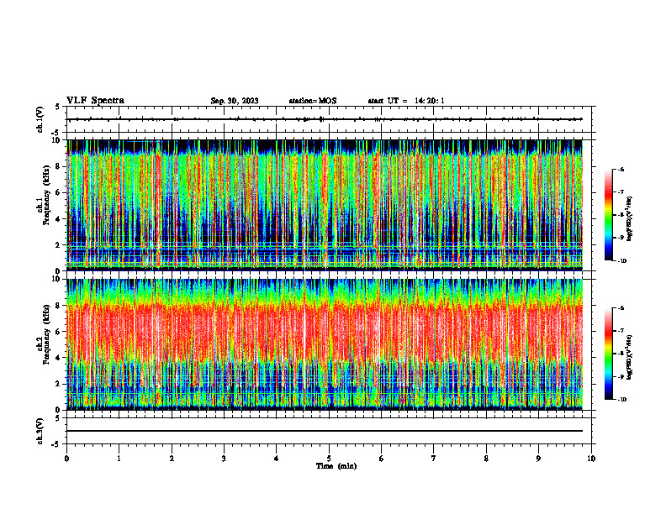Click the "VLF Spectra" plot title
Screen dimensions: 666x514
[x=95, y=101]
